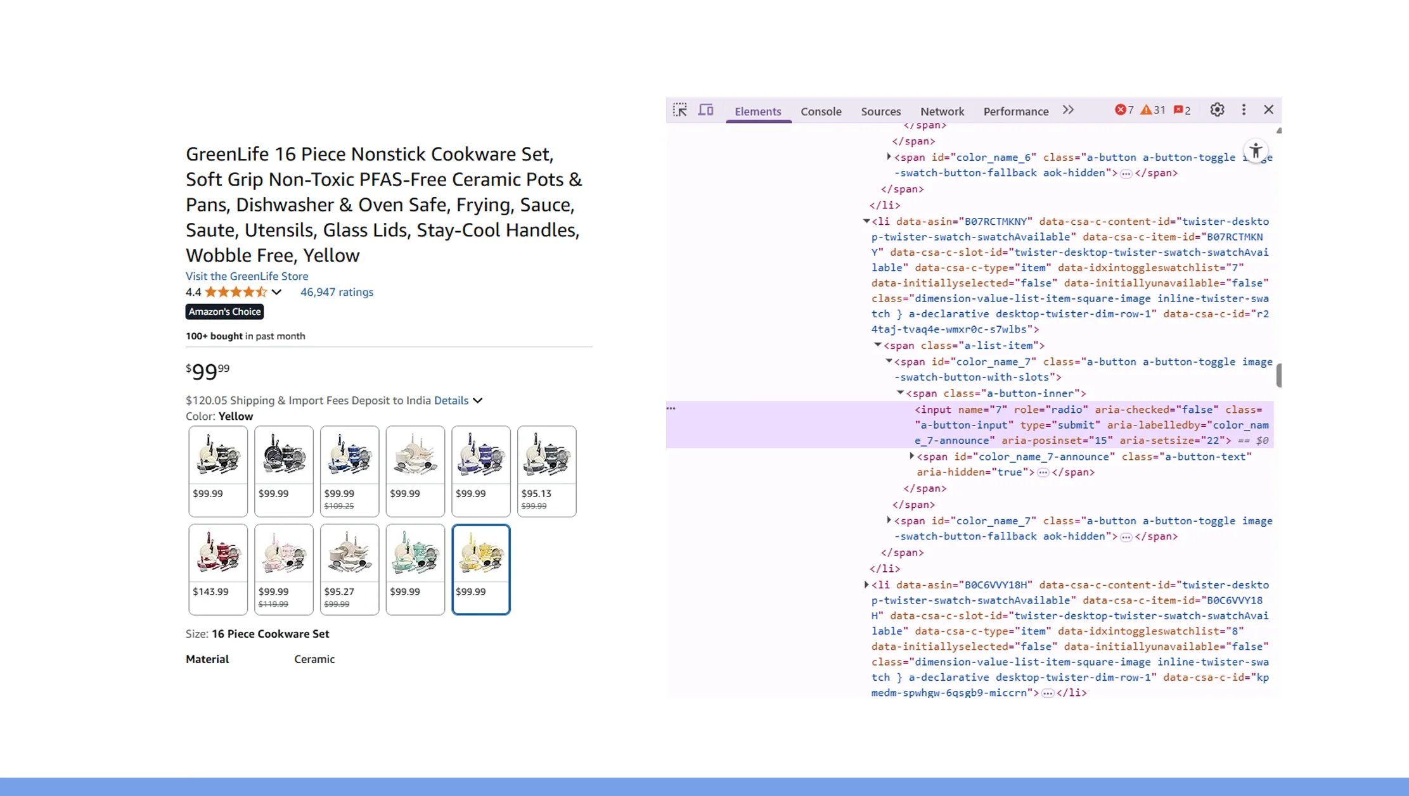Switch to the Elements tab
Viewport: 1409px width, 796px height.
[x=757, y=111]
